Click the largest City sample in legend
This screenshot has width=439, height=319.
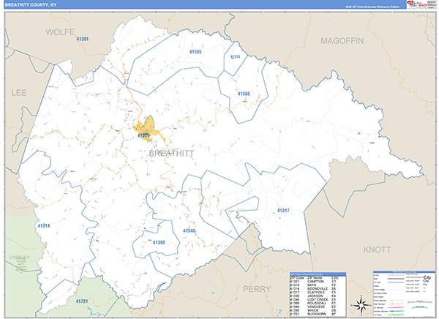point(427,277)
